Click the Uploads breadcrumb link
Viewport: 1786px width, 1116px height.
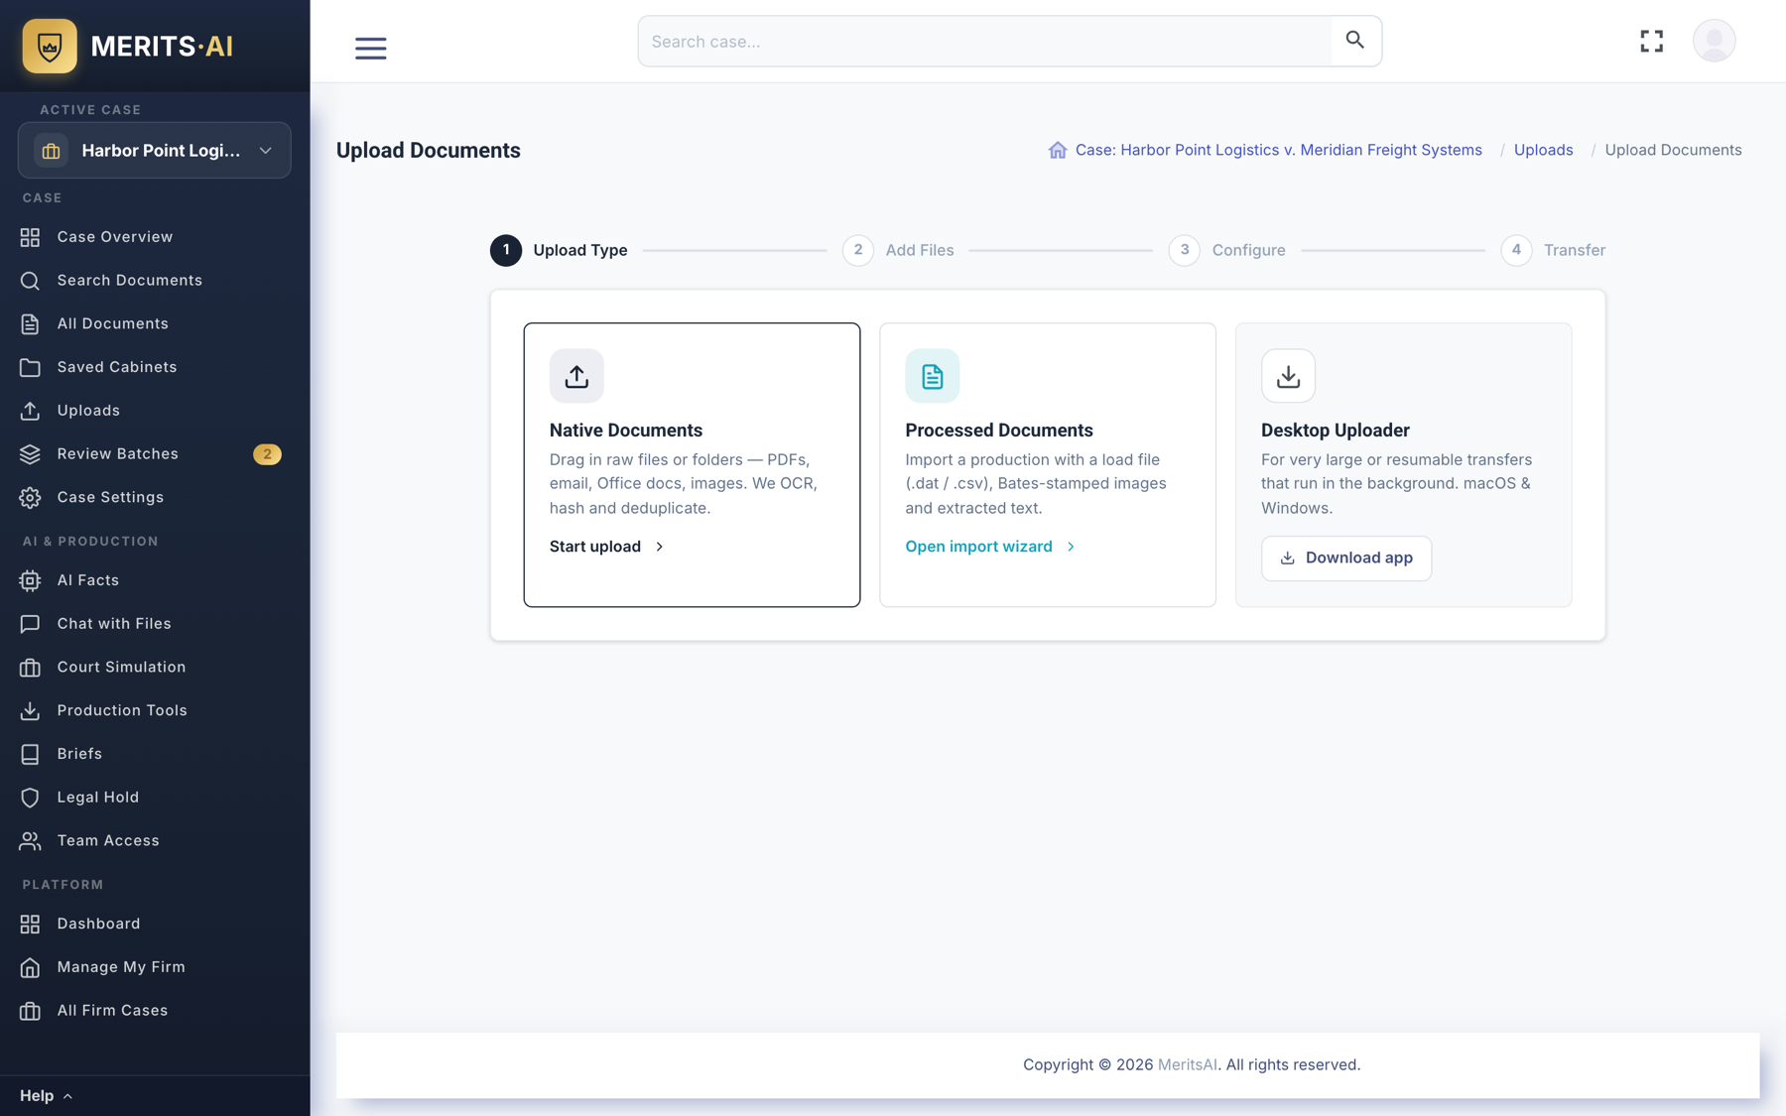(x=1543, y=150)
